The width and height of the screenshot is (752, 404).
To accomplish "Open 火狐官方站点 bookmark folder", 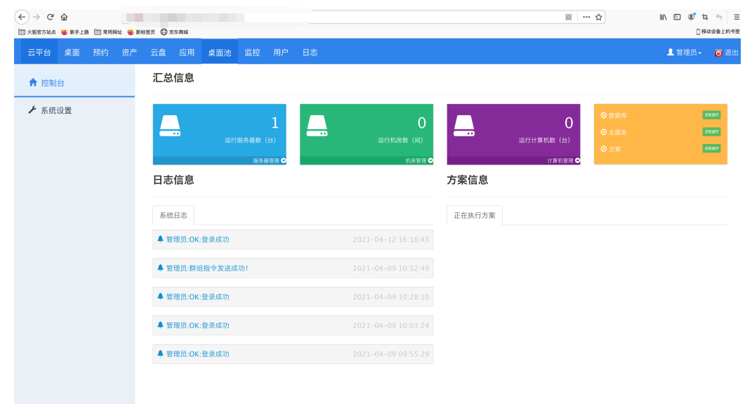I will 37,32.
